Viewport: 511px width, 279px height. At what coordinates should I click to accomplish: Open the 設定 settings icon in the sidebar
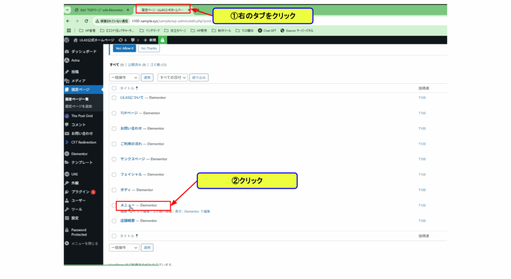(x=67, y=218)
